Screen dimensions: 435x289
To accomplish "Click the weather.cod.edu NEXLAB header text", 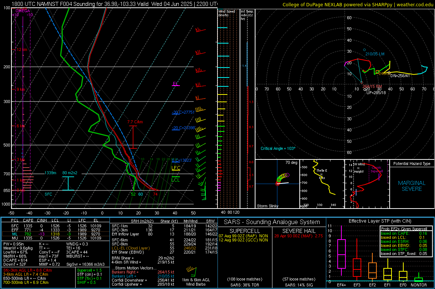I will coord(358,4).
